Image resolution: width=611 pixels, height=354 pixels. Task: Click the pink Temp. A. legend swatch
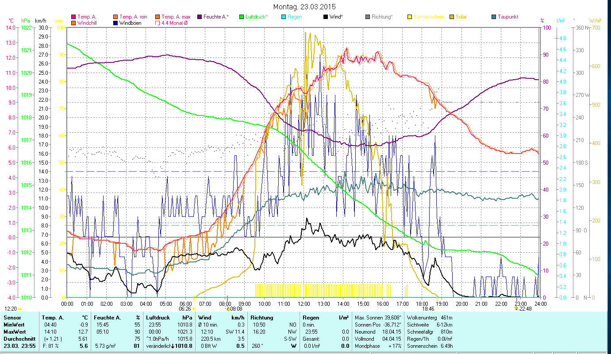tap(74, 17)
